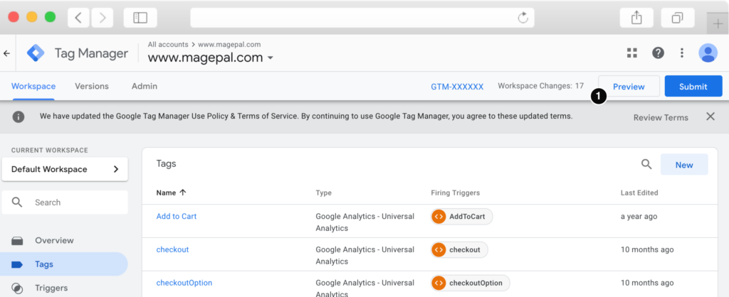
Task: Sort by the Last Edited column
Action: [x=639, y=193]
